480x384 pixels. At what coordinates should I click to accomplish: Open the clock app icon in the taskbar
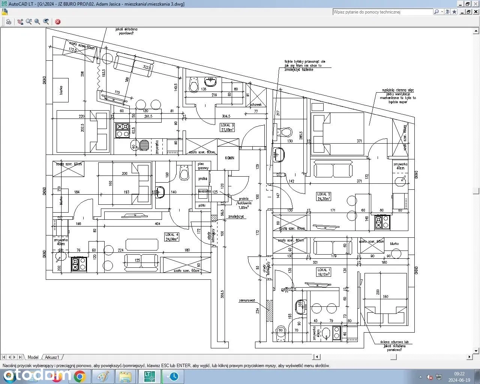click(172, 376)
